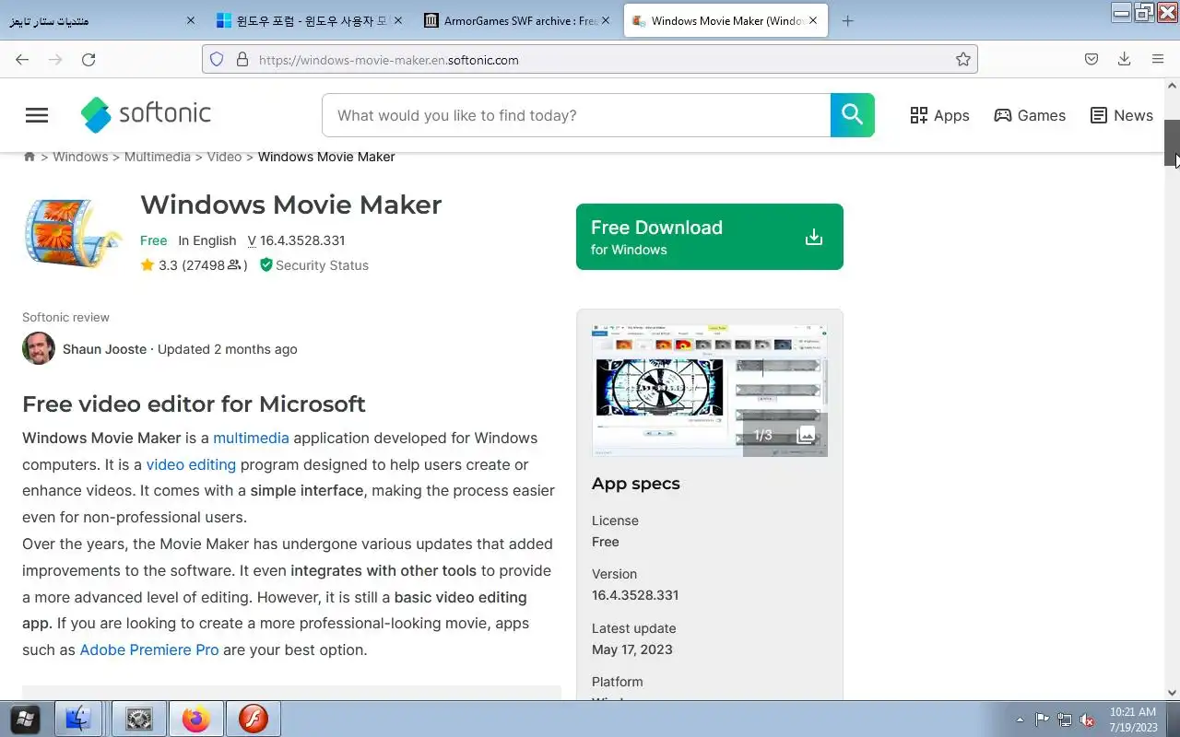Click the yellow rating star
1180x737 pixels.
147,265
